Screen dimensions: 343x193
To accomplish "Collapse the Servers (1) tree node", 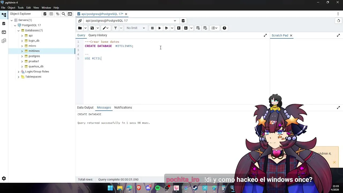I will click(x=12, y=20).
